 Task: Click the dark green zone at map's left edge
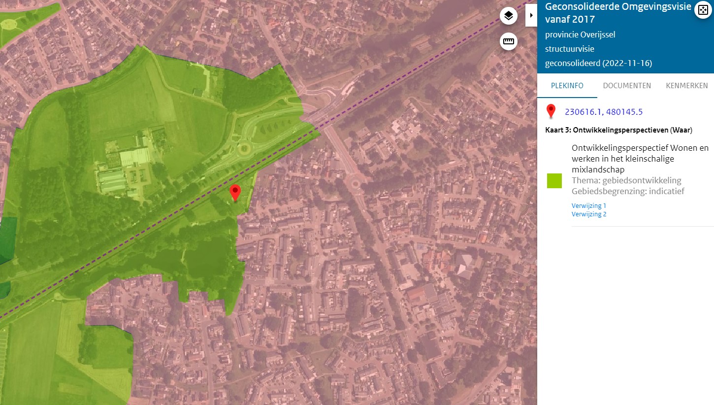click(7, 240)
